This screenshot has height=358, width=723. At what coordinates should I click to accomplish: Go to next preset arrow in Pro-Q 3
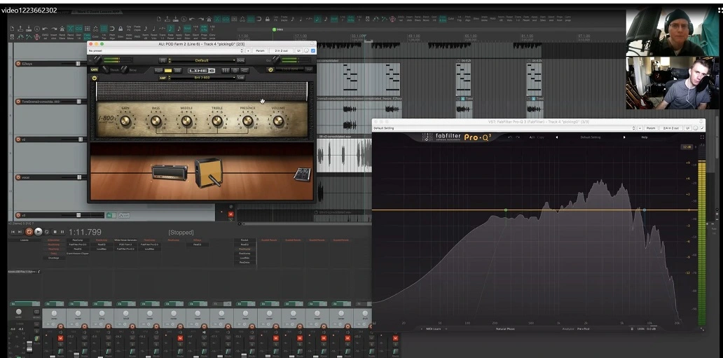624,137
